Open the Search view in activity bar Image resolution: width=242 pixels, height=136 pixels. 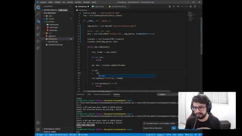coord(38,14)
